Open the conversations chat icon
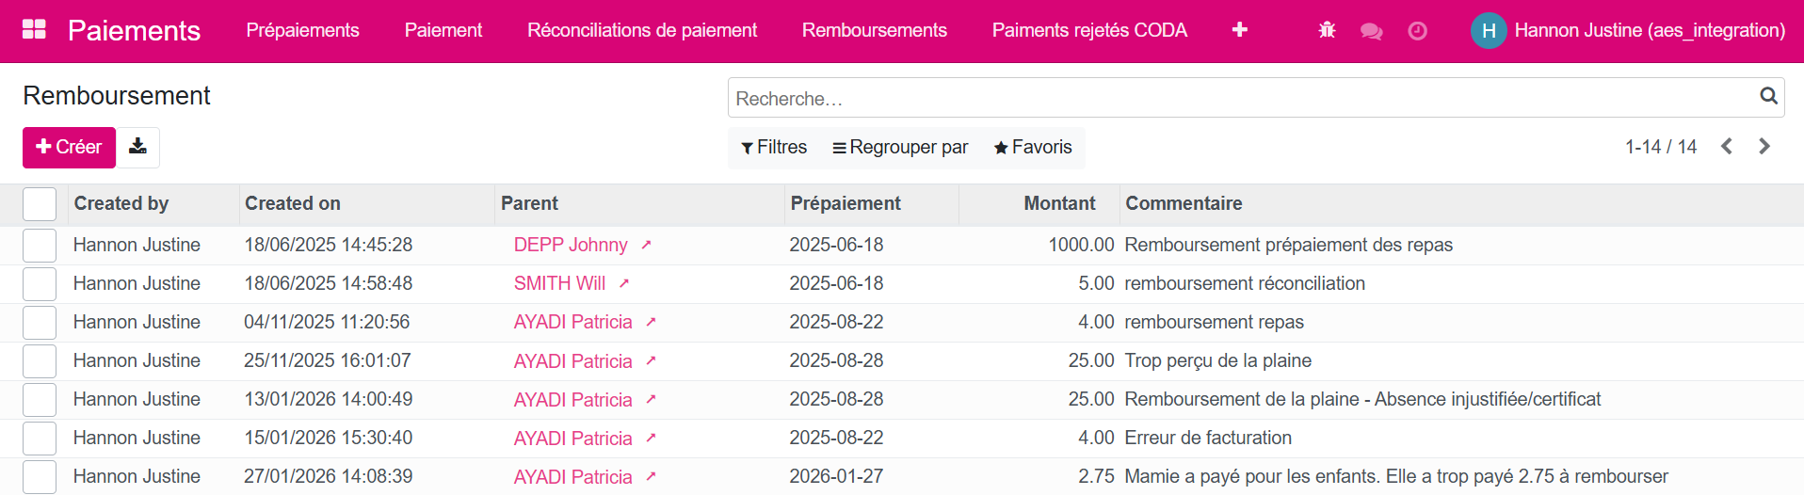 (1372, 31)
